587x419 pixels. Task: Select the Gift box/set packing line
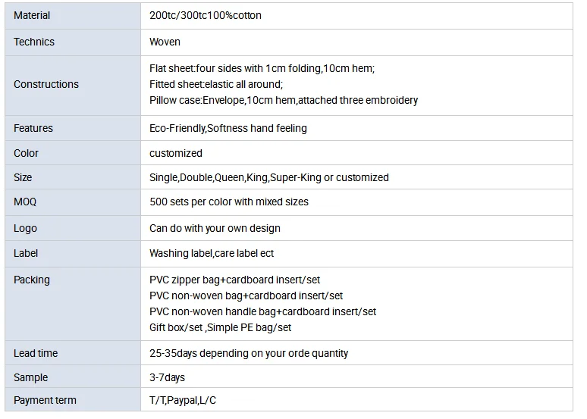221,327
